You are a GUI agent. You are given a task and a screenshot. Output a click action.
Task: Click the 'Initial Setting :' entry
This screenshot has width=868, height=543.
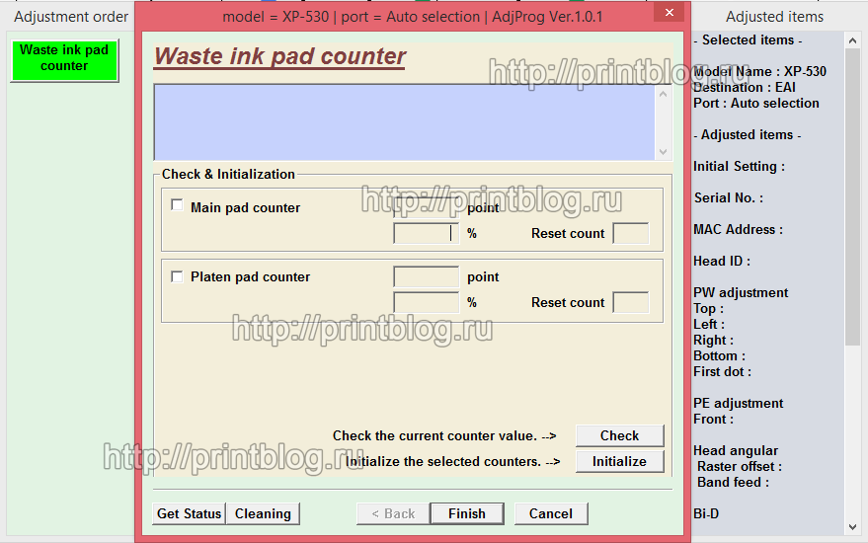click(x=739, y=167)
